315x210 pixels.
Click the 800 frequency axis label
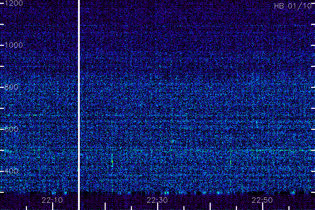tap(11, 87)
